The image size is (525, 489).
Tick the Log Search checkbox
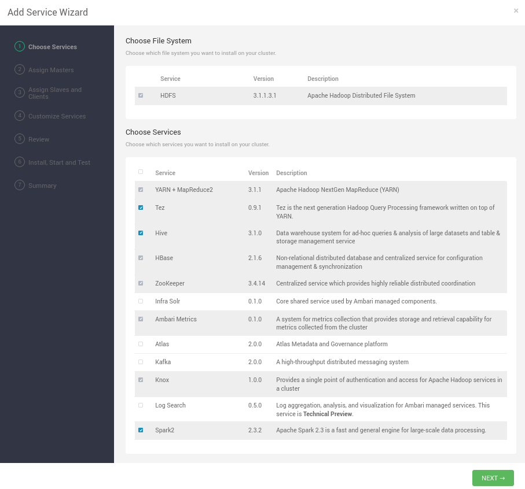pos(141,405)
